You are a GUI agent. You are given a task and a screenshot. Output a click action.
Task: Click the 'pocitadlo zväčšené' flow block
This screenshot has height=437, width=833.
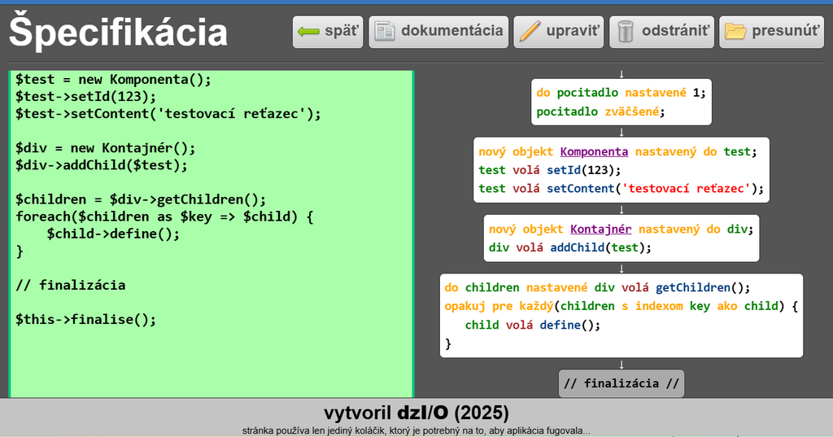click(600, 111)
